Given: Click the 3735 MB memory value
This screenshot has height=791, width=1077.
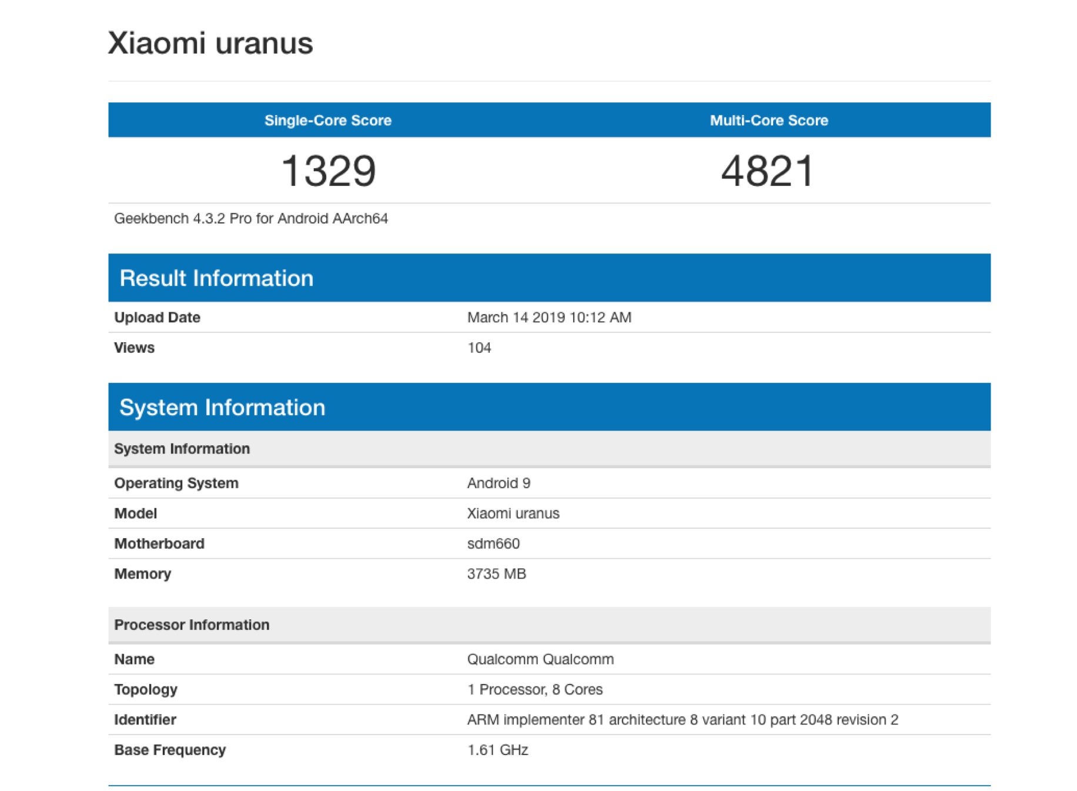Looking at the screenshot, I should [x=496, y=574].
